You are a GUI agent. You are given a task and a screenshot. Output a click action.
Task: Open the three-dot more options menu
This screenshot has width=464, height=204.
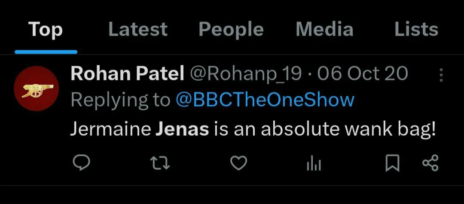click(441, 75)
